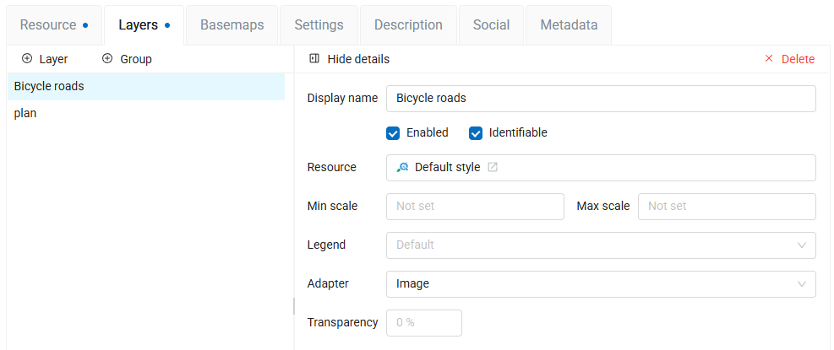Select the Bicycle roads layer item

point(49,86)
